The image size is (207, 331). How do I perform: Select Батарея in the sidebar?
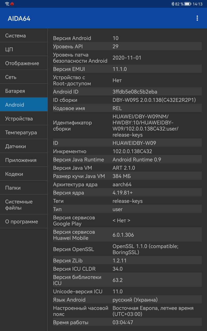coord(24,91)
